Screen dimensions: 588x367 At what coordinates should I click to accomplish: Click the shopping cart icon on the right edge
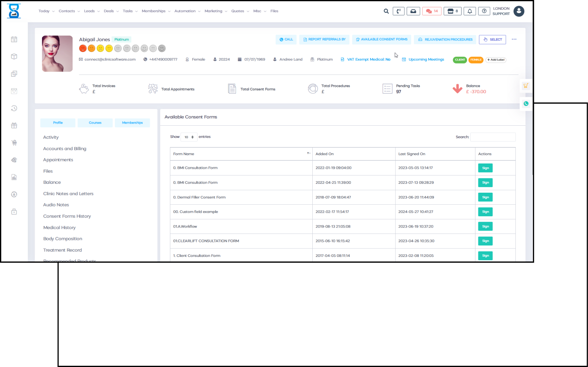pos(526,86)
